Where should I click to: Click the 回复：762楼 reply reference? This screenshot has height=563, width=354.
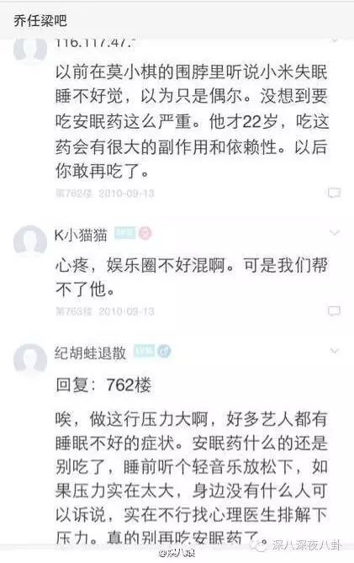point(103,385)
